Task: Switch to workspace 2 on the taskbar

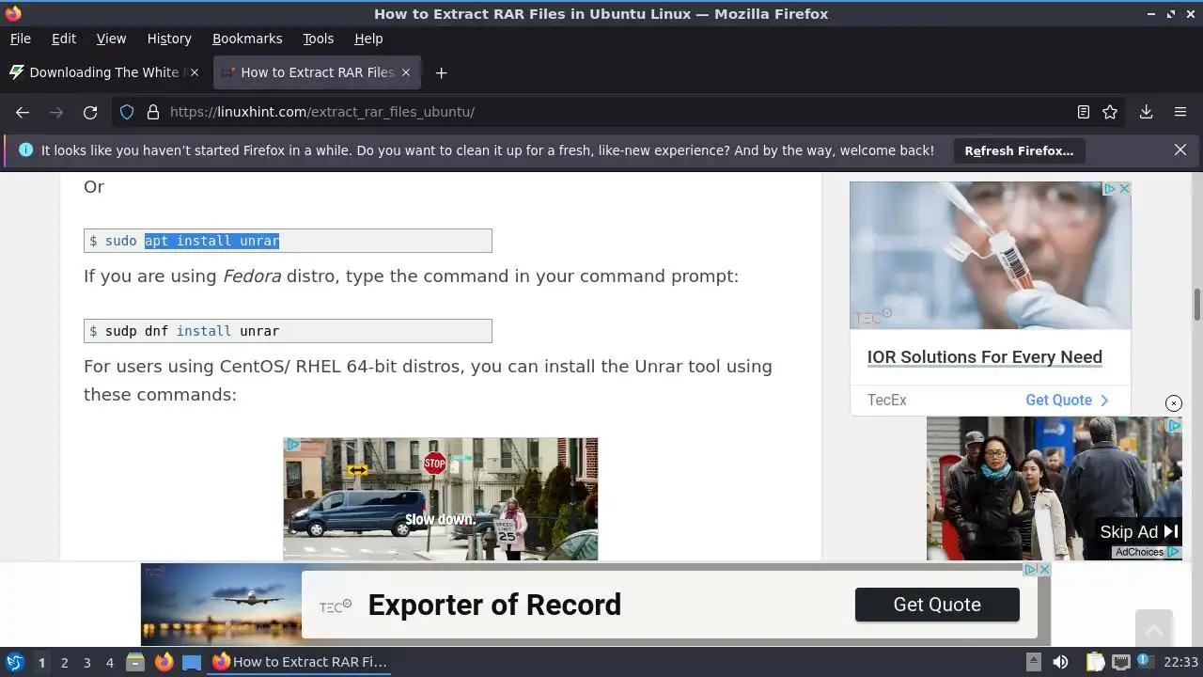Action: [64, 662]
